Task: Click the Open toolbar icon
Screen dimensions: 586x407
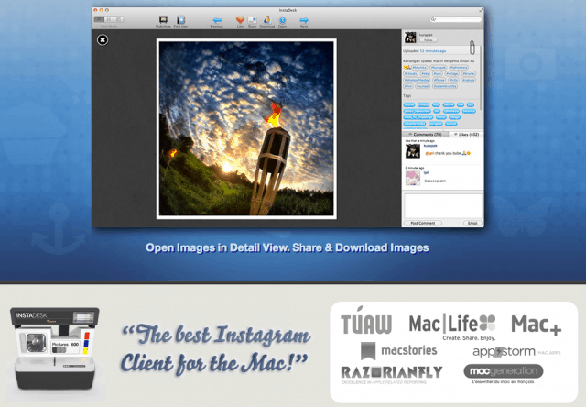Action: point(281,19)
